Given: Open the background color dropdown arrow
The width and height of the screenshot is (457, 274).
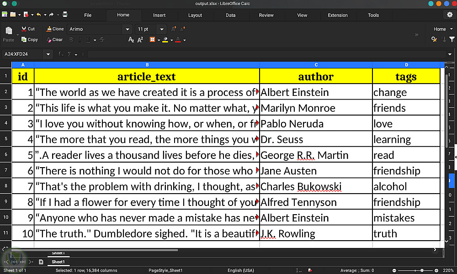Looking at the screenshot, I should [x=172, y=40].
